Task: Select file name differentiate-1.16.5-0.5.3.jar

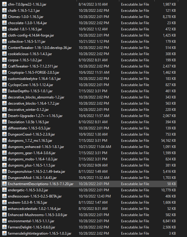Action: pos(29,128)
